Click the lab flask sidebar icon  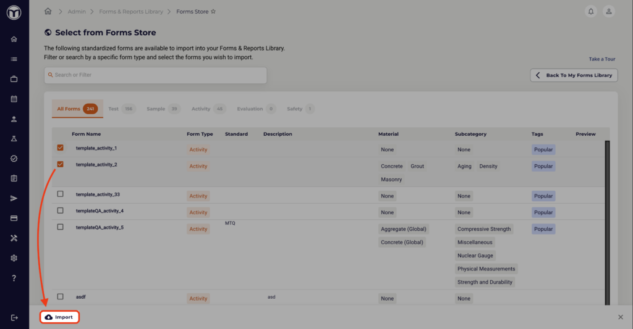tap(14, 139)
